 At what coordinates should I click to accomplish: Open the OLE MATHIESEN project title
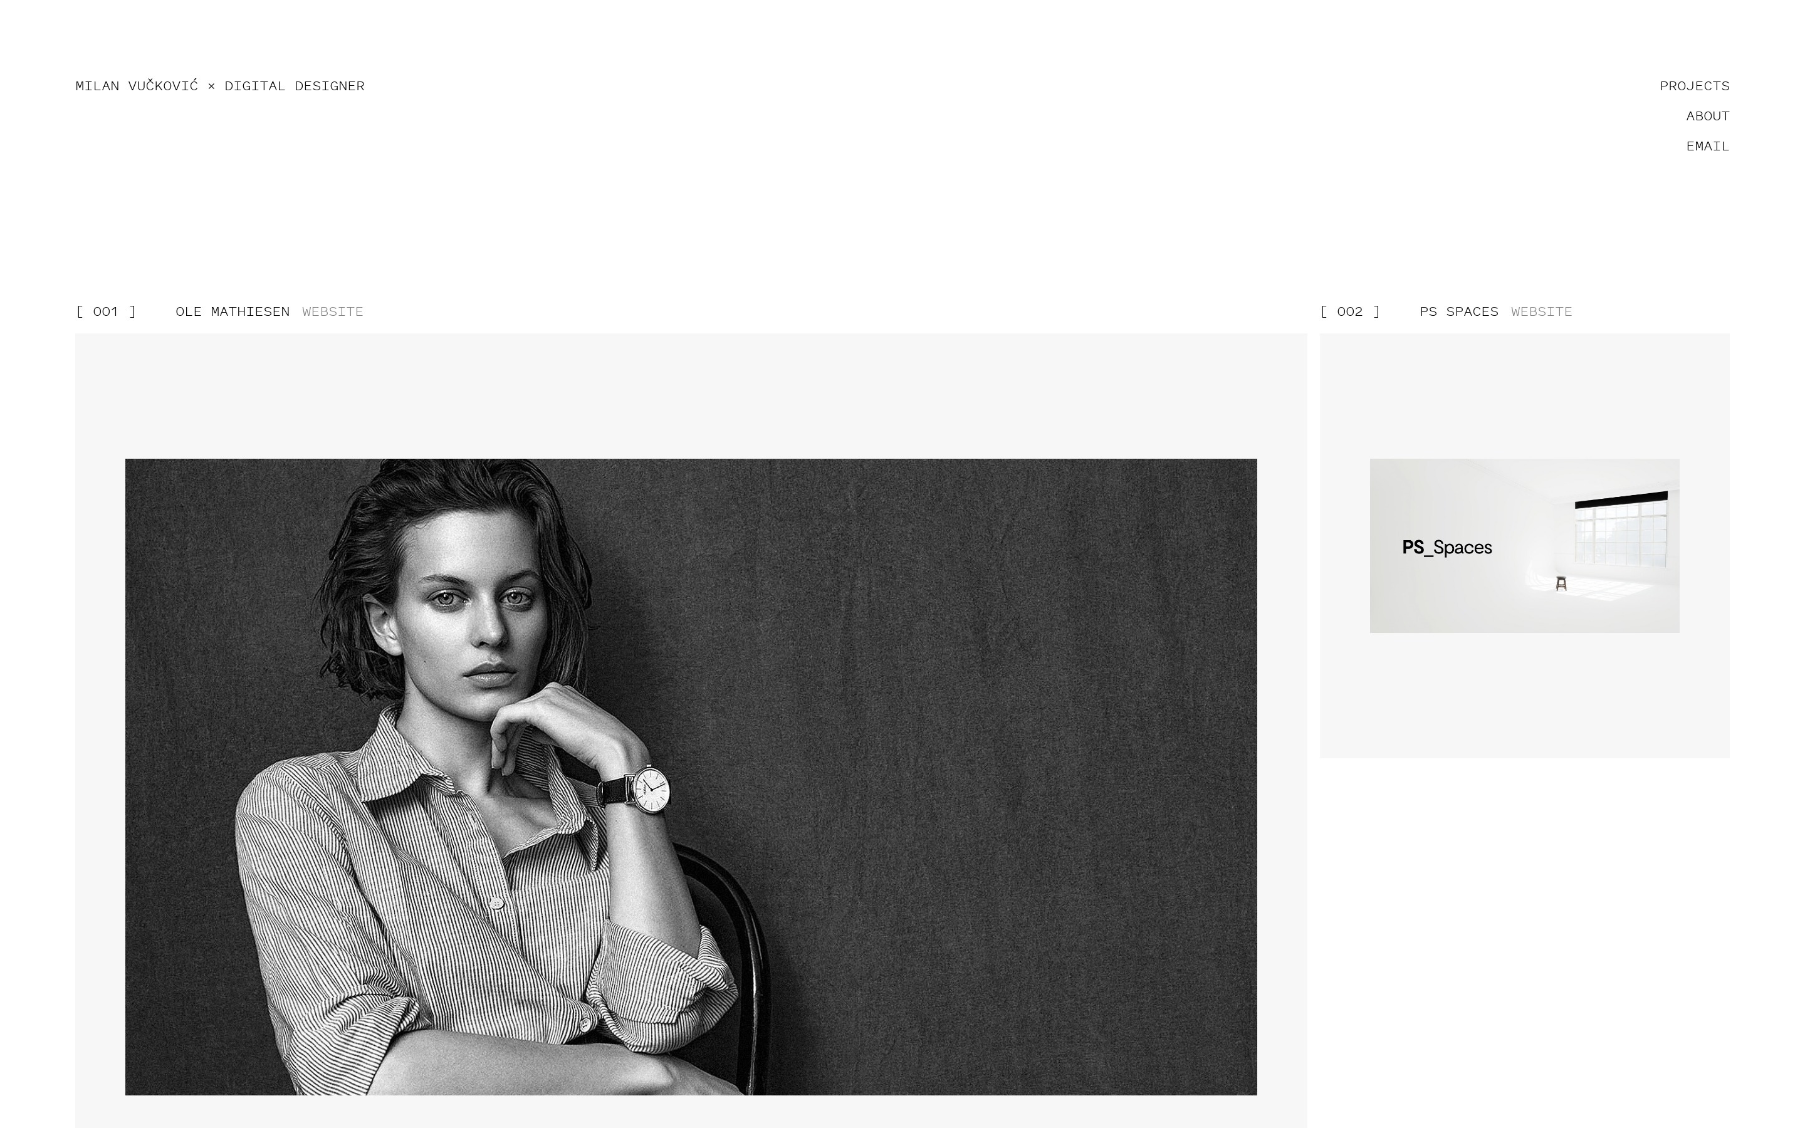click(x=233, y=311)
